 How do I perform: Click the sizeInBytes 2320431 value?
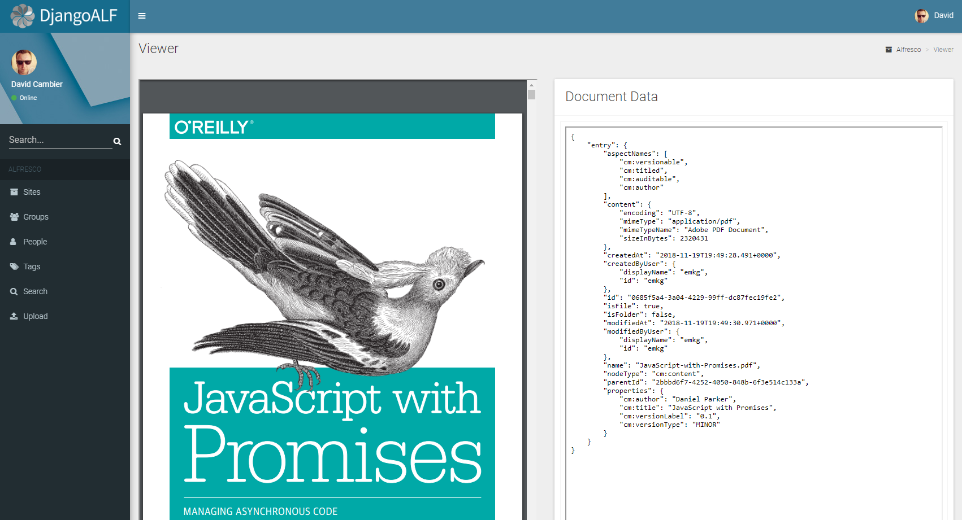(x=694, y=238)
